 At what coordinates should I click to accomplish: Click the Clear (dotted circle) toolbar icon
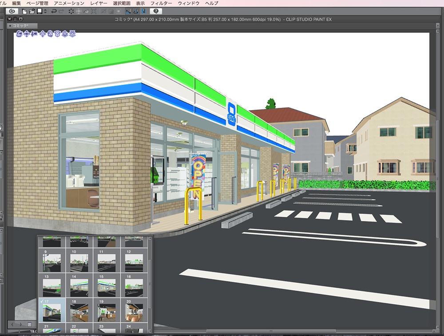pyautogui.click(x=71, y=12)
